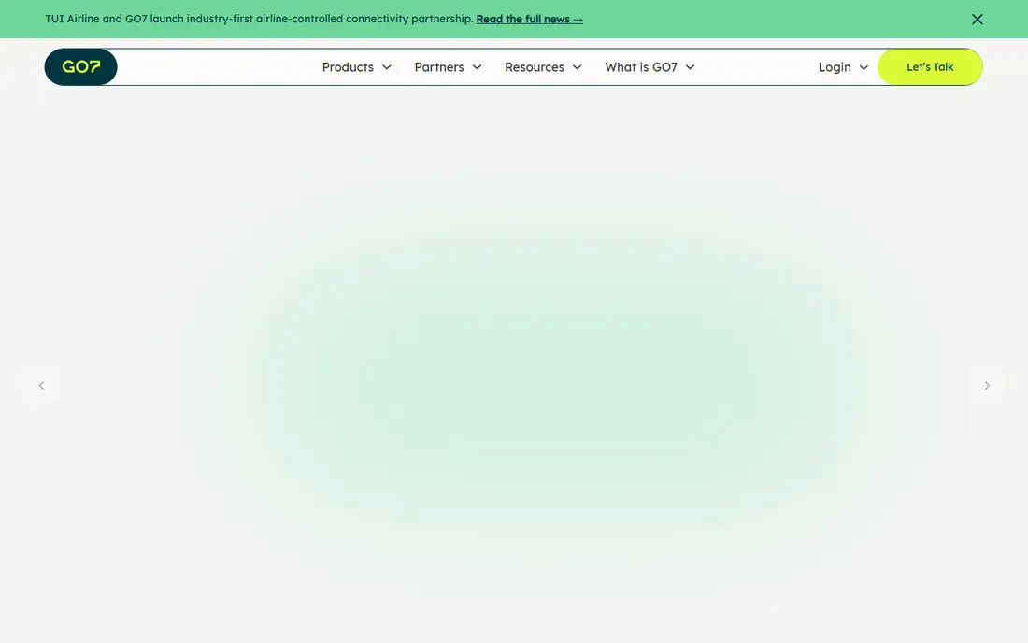The height and width of the screenshot is (643, 1028).
Task: Dismiss the announcement banner with the X
Action: click(x=977, y=19)
